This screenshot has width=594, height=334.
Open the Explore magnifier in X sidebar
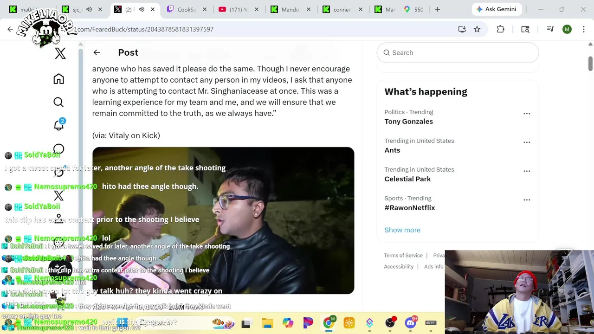coord(58,102)
